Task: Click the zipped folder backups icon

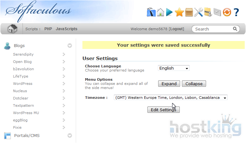Action: click(208, 12)
